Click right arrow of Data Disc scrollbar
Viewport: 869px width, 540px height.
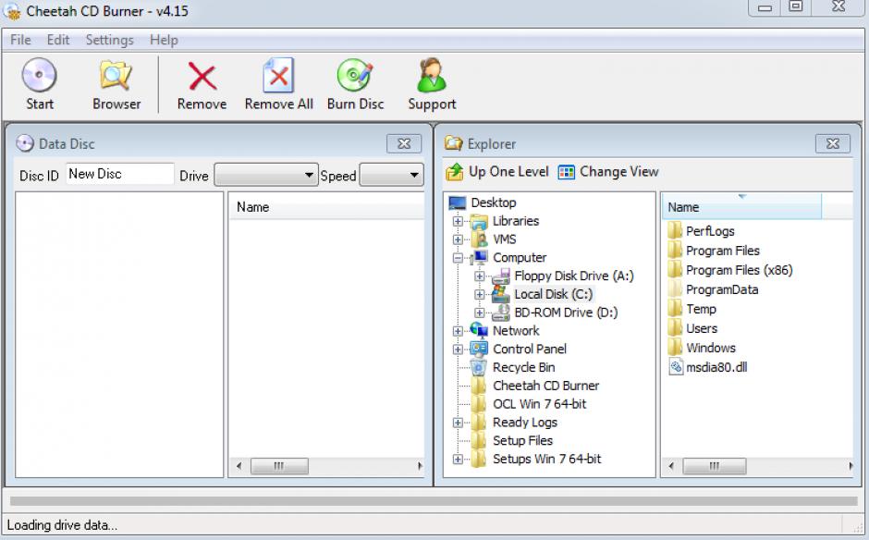(420, 466)
